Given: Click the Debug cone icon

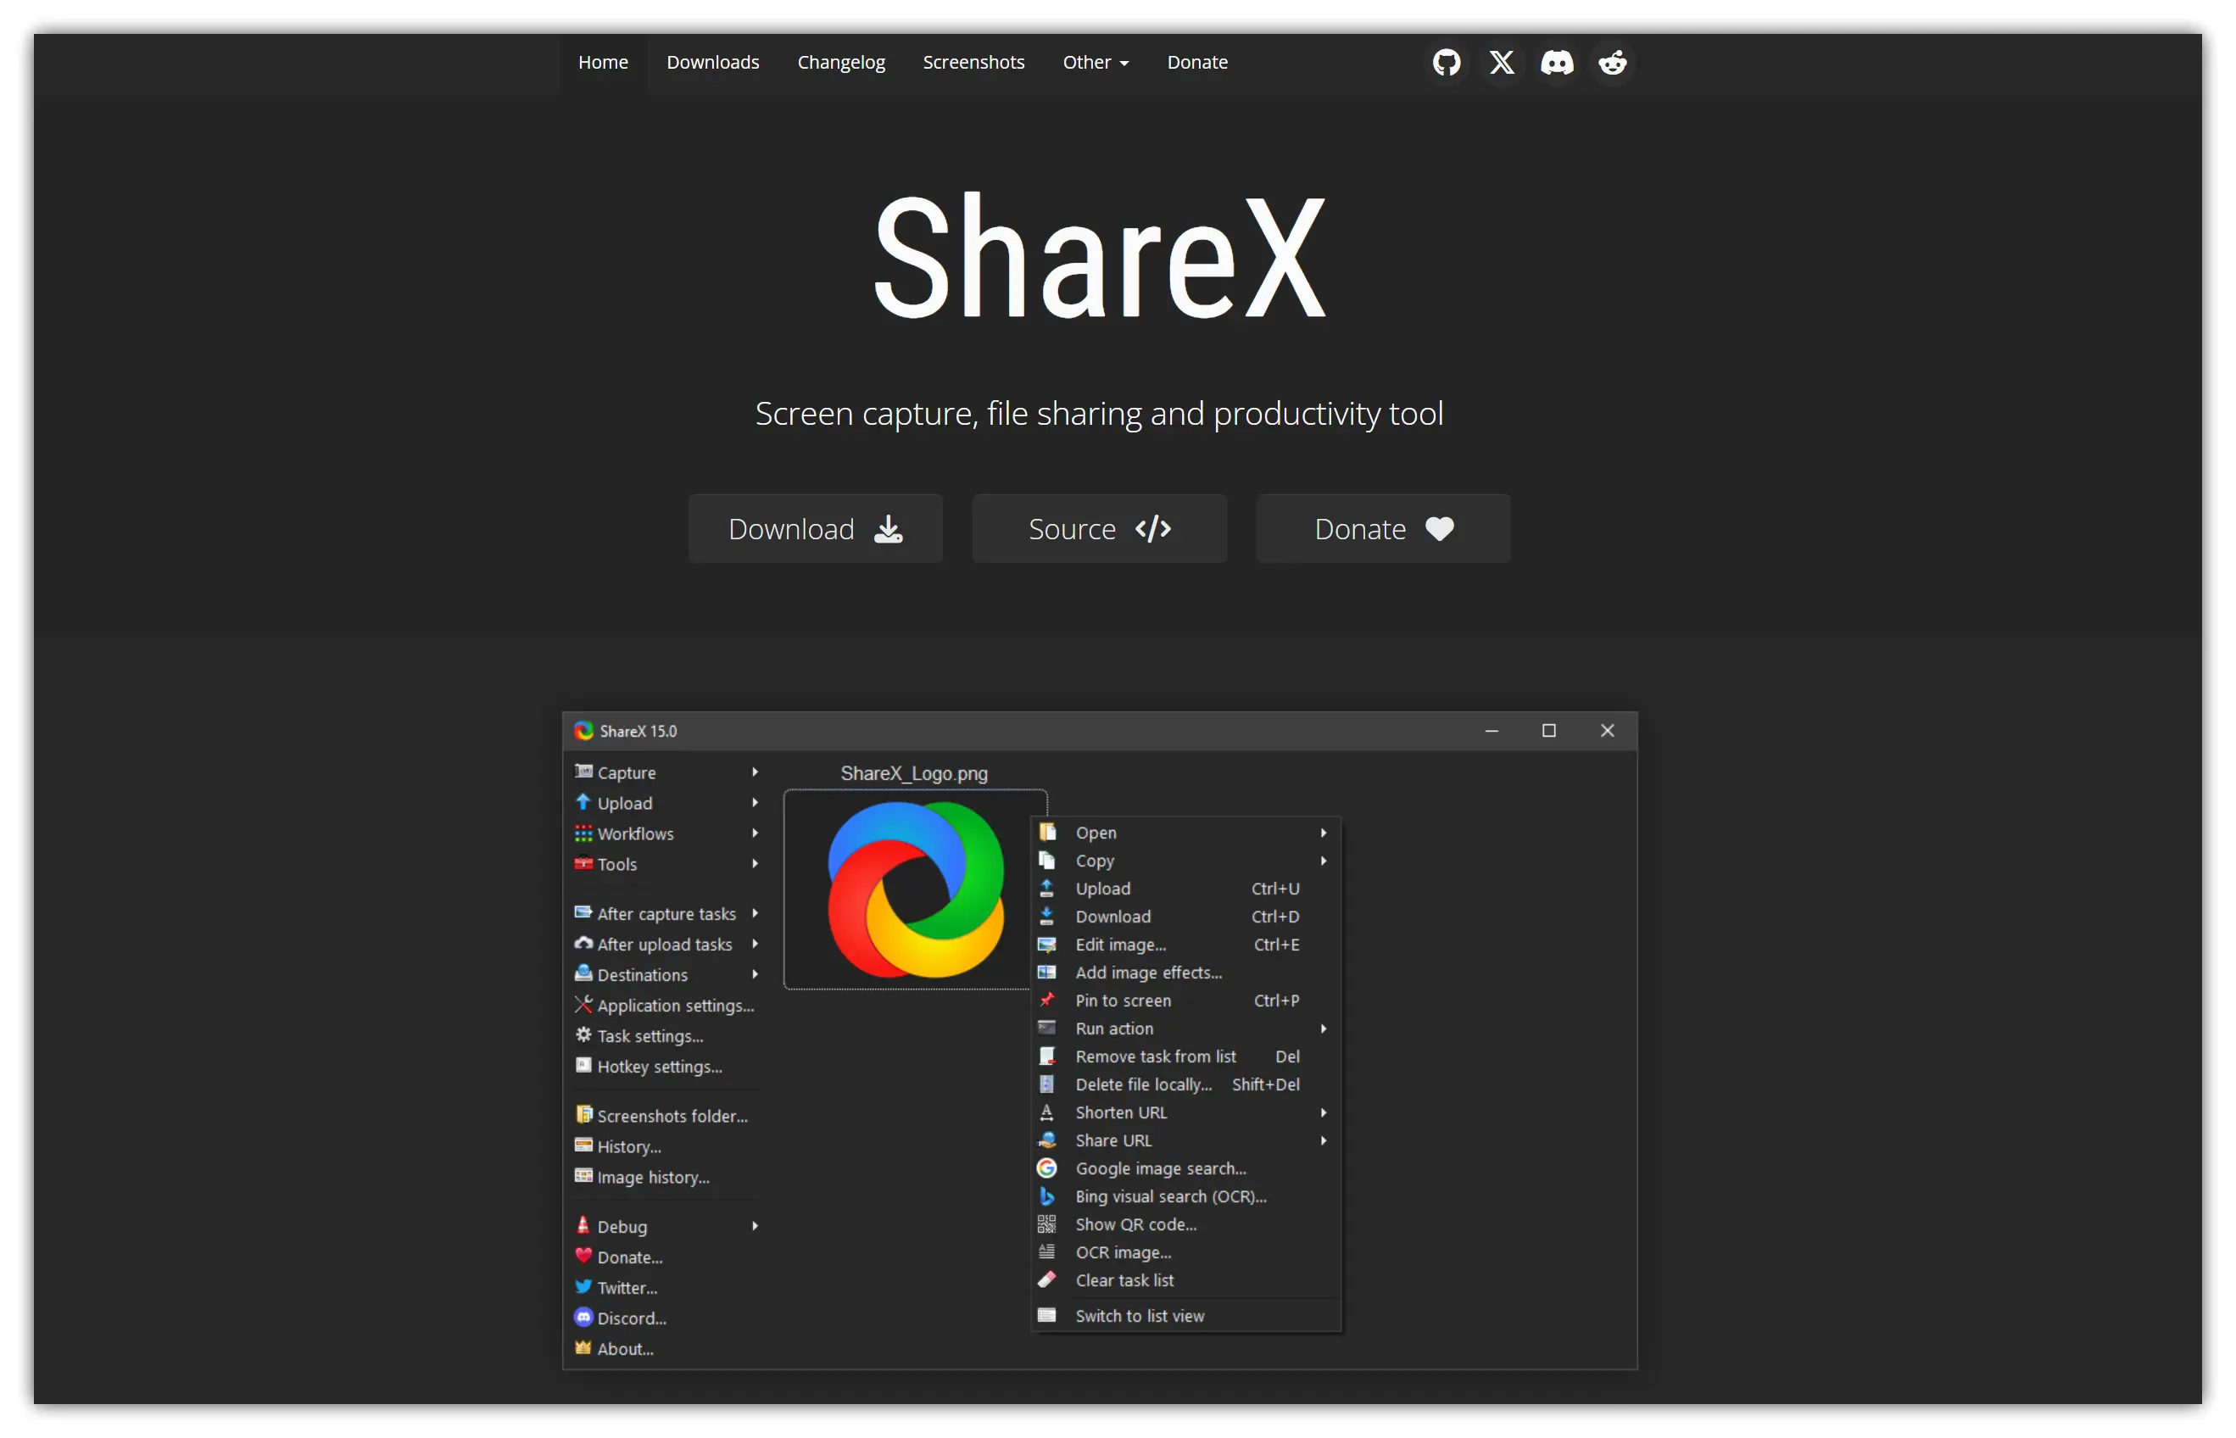Looking at the screenshot, I should [583, 1225].
